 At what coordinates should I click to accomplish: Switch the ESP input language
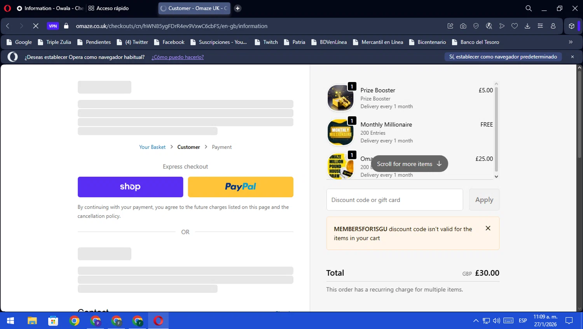tap(523, 320)
